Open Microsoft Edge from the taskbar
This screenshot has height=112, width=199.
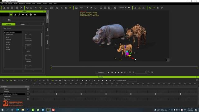pos(18,110)
